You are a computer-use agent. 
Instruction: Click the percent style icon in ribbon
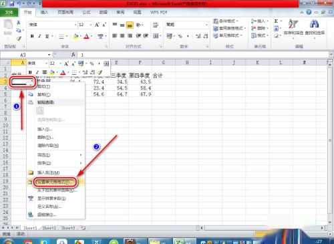(x=180, y=36)
